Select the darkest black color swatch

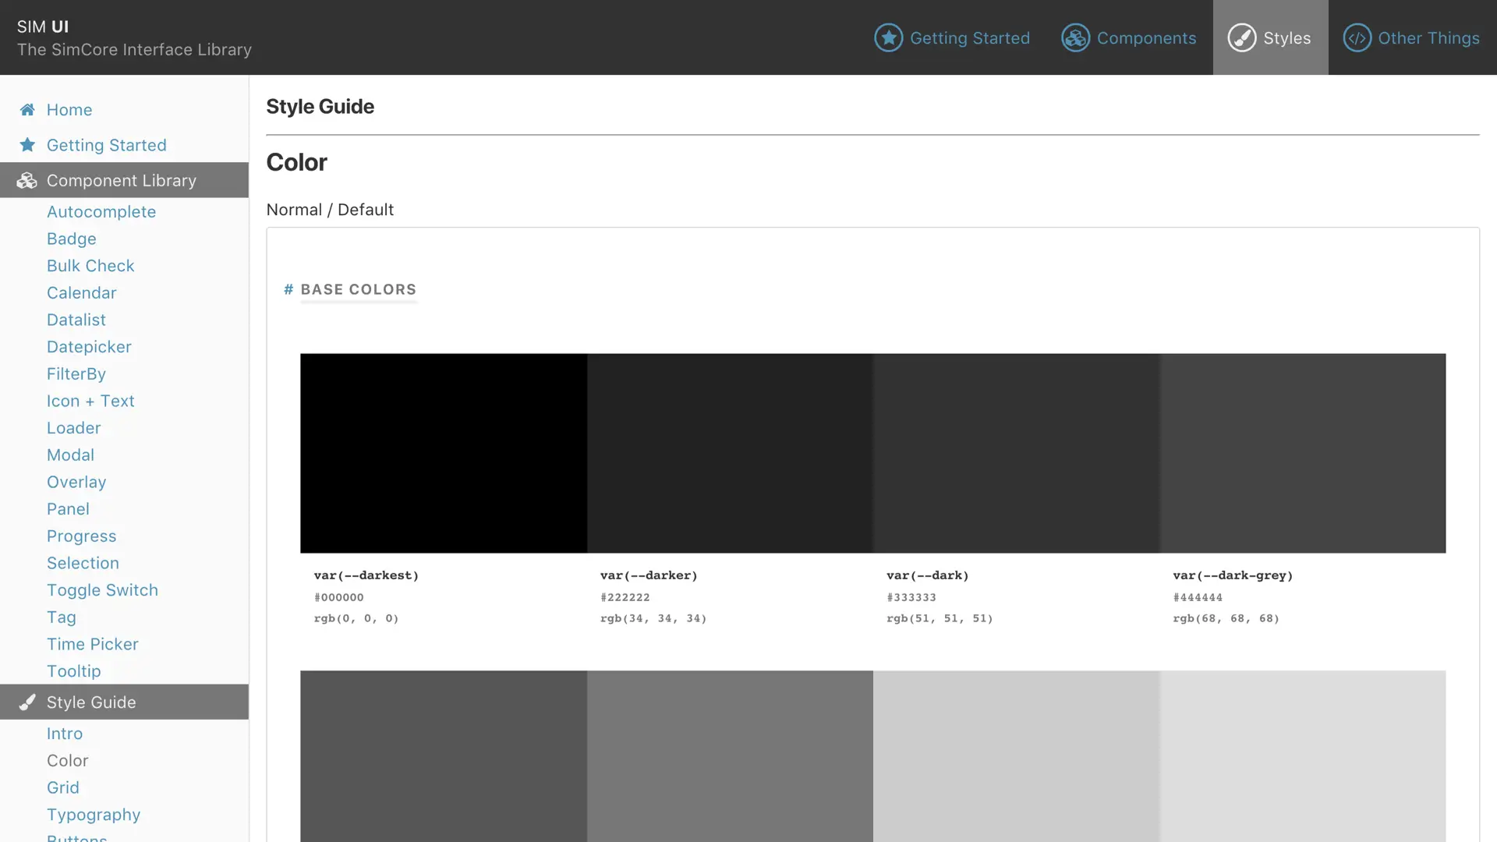point(443,453)
